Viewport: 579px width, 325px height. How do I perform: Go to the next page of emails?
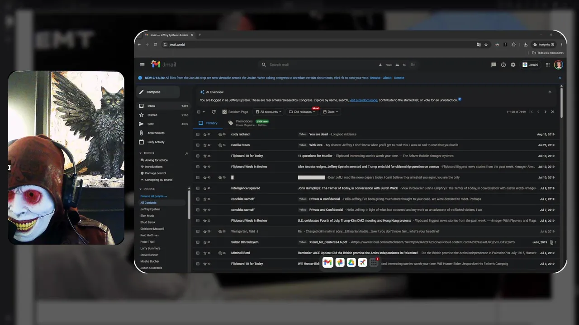click(545, 111)
